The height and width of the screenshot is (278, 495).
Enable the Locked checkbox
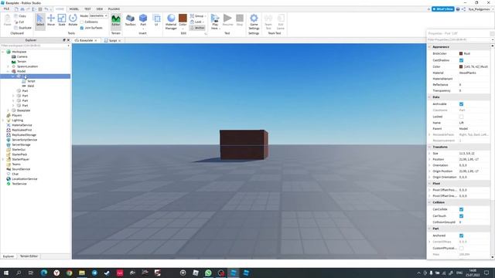pyautogui.click(x=461, y=117)
